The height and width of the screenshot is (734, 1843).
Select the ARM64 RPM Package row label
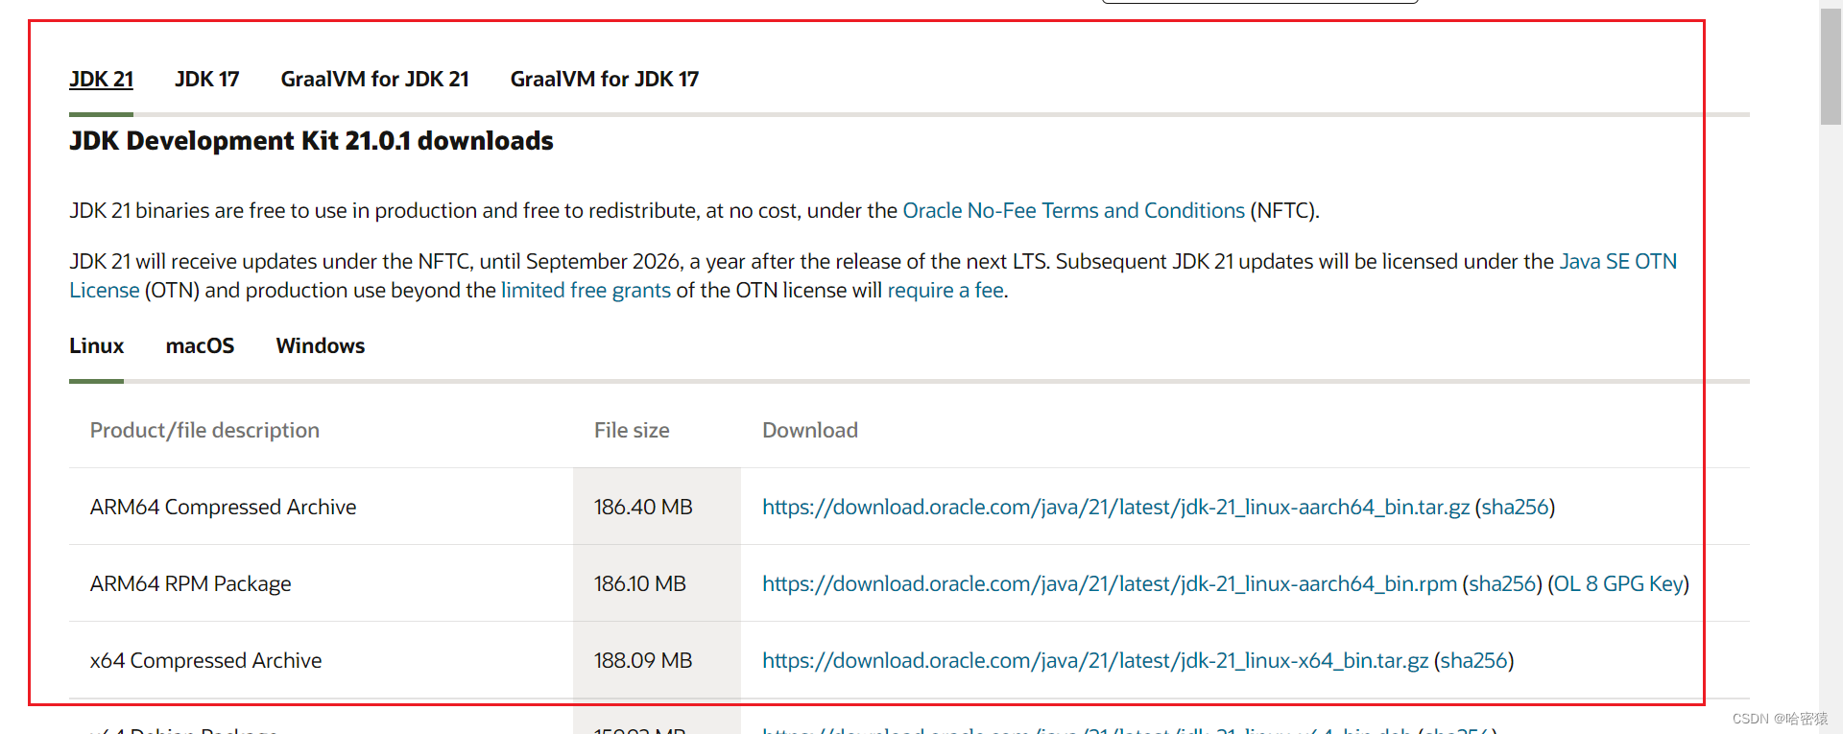190,583
